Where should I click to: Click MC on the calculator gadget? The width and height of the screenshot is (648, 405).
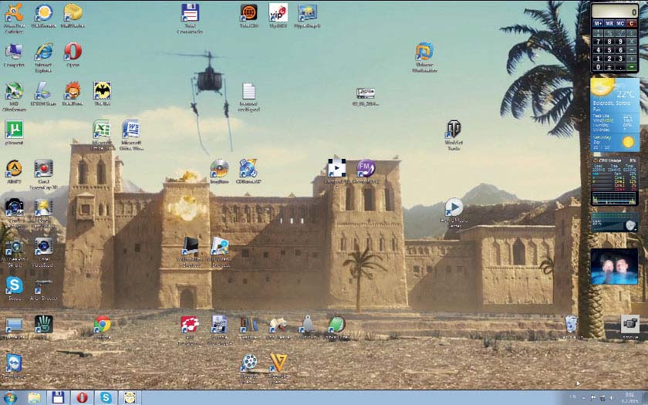[x=620, y=24]
